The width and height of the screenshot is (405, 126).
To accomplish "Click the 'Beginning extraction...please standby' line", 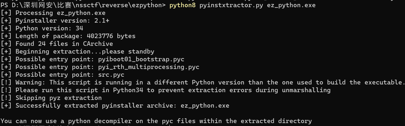I will 85,51.
